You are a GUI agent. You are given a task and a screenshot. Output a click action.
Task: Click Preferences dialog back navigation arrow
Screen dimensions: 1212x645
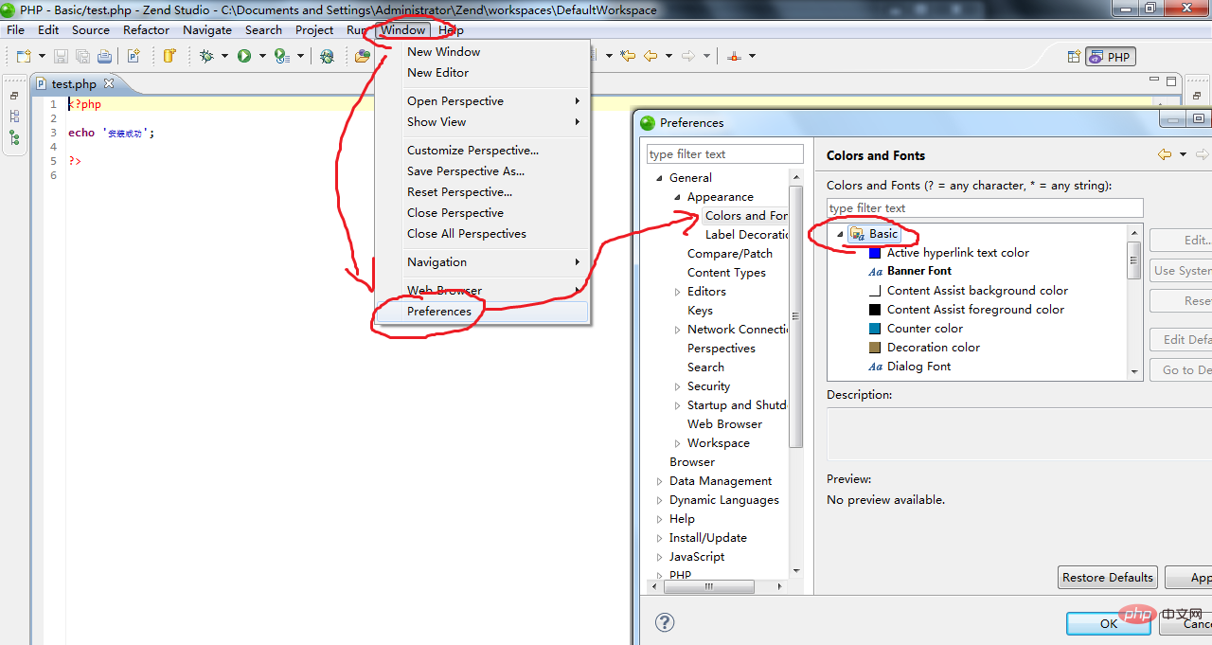[1165, 154]
